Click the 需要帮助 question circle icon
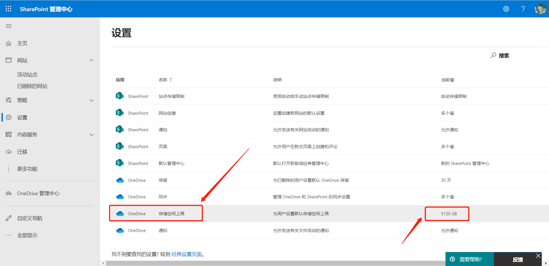This screenshot has height=266, width=549. click(x=452, y=259)
